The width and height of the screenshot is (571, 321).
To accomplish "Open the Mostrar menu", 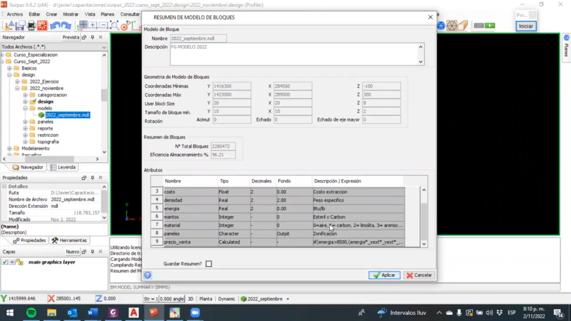I will 71,14.
